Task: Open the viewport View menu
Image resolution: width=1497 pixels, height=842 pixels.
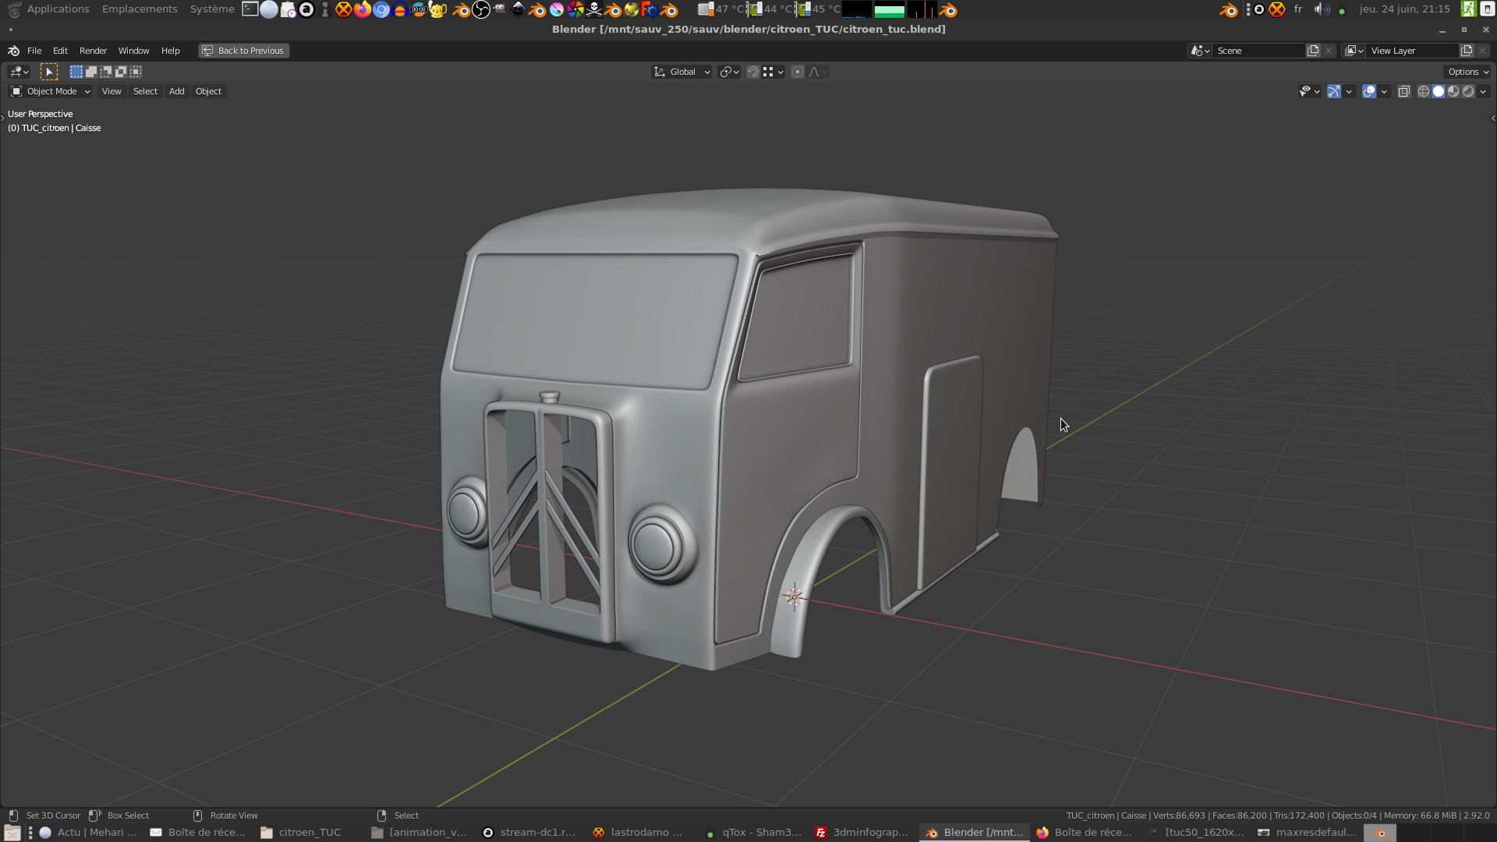Action: tap(111, 91)
